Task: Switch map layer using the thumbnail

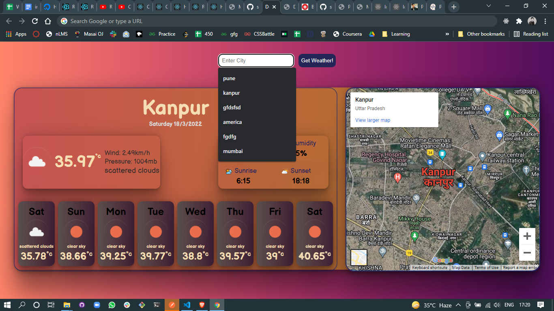Action: (x=359, y=258)
